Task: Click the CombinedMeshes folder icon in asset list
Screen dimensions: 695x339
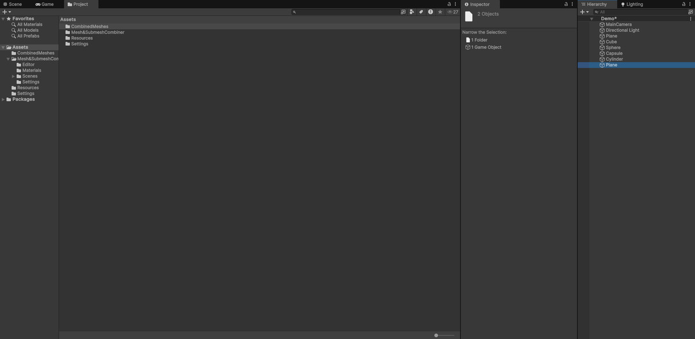Action: point(68,27)
